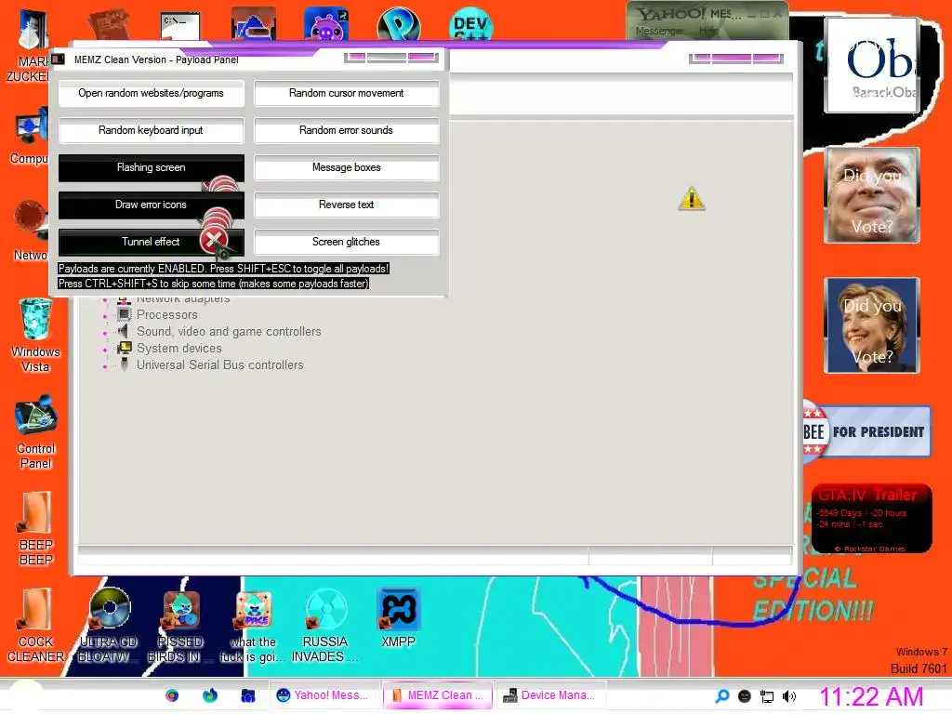Open the Help menu in Yahoo! Messenger
Image resolution: width=952 pixels, height=714 pixels.
tap(708, 31)
